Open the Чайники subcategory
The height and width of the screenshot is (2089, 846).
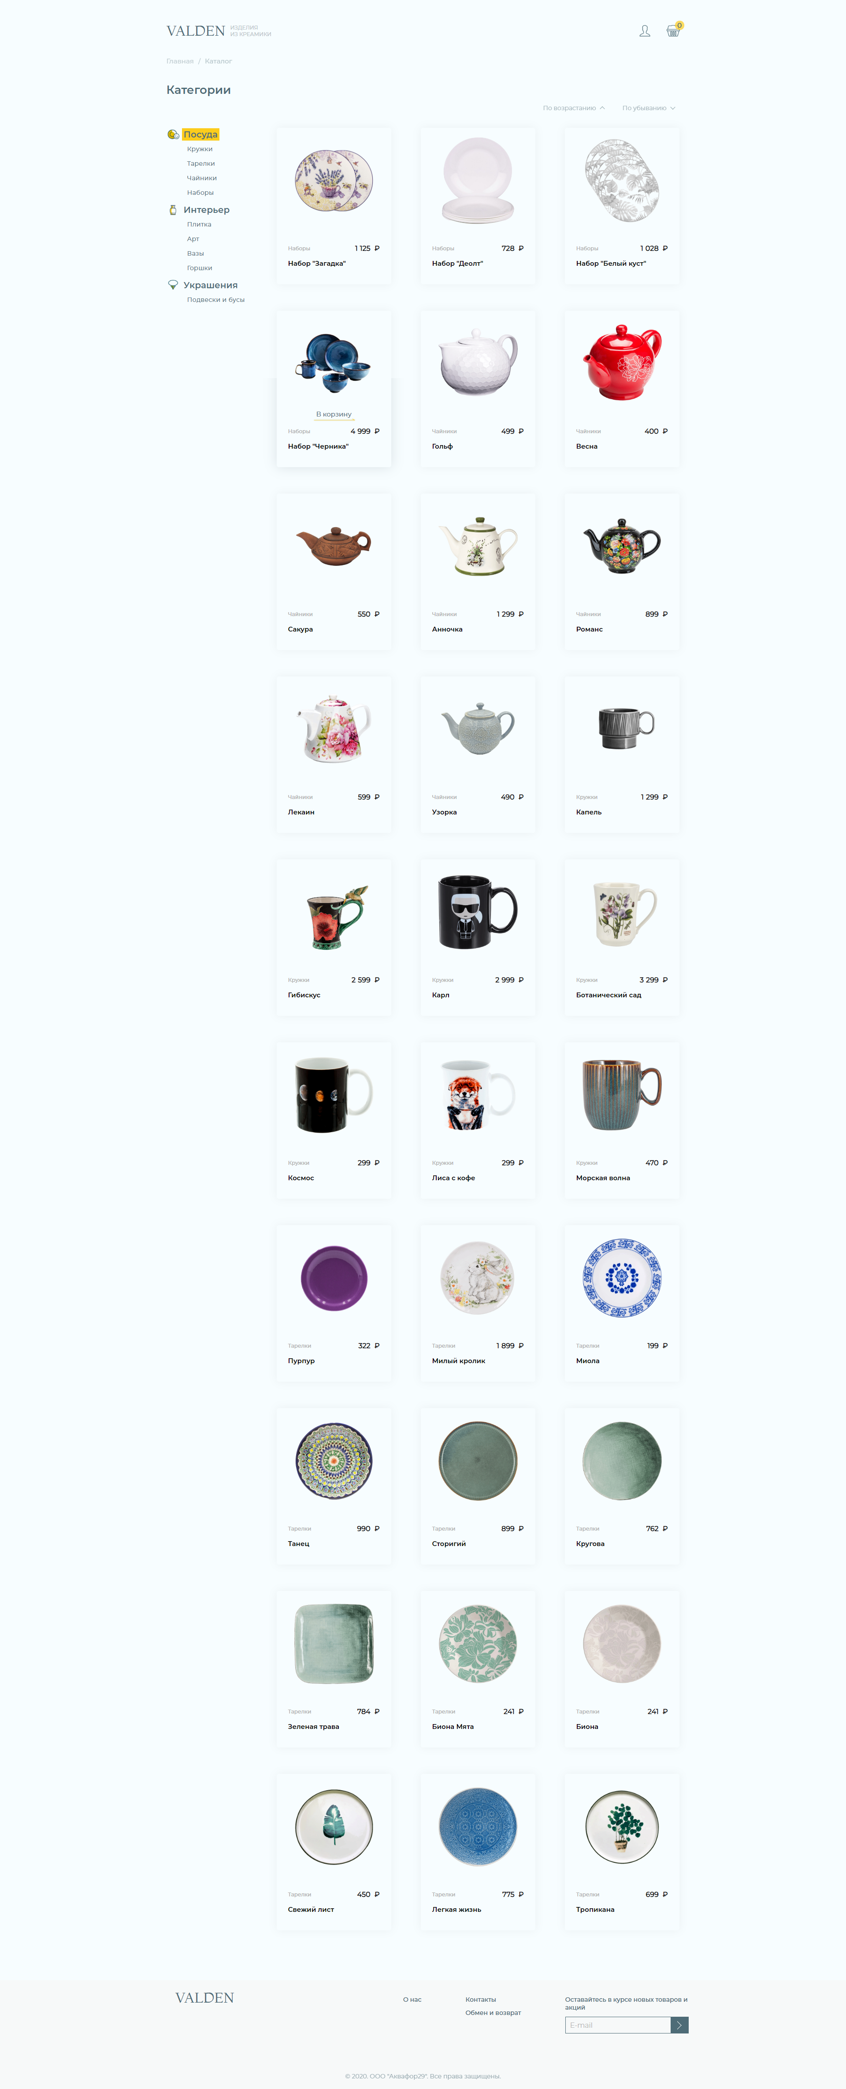[202, 178]
